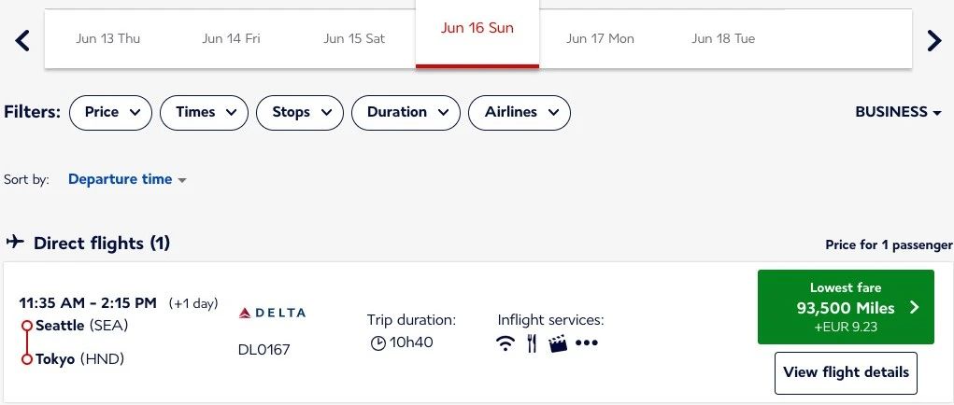Click the Wi-Fi inflight service icon
The width and height of the screenshot is (954, 405).
505,343
